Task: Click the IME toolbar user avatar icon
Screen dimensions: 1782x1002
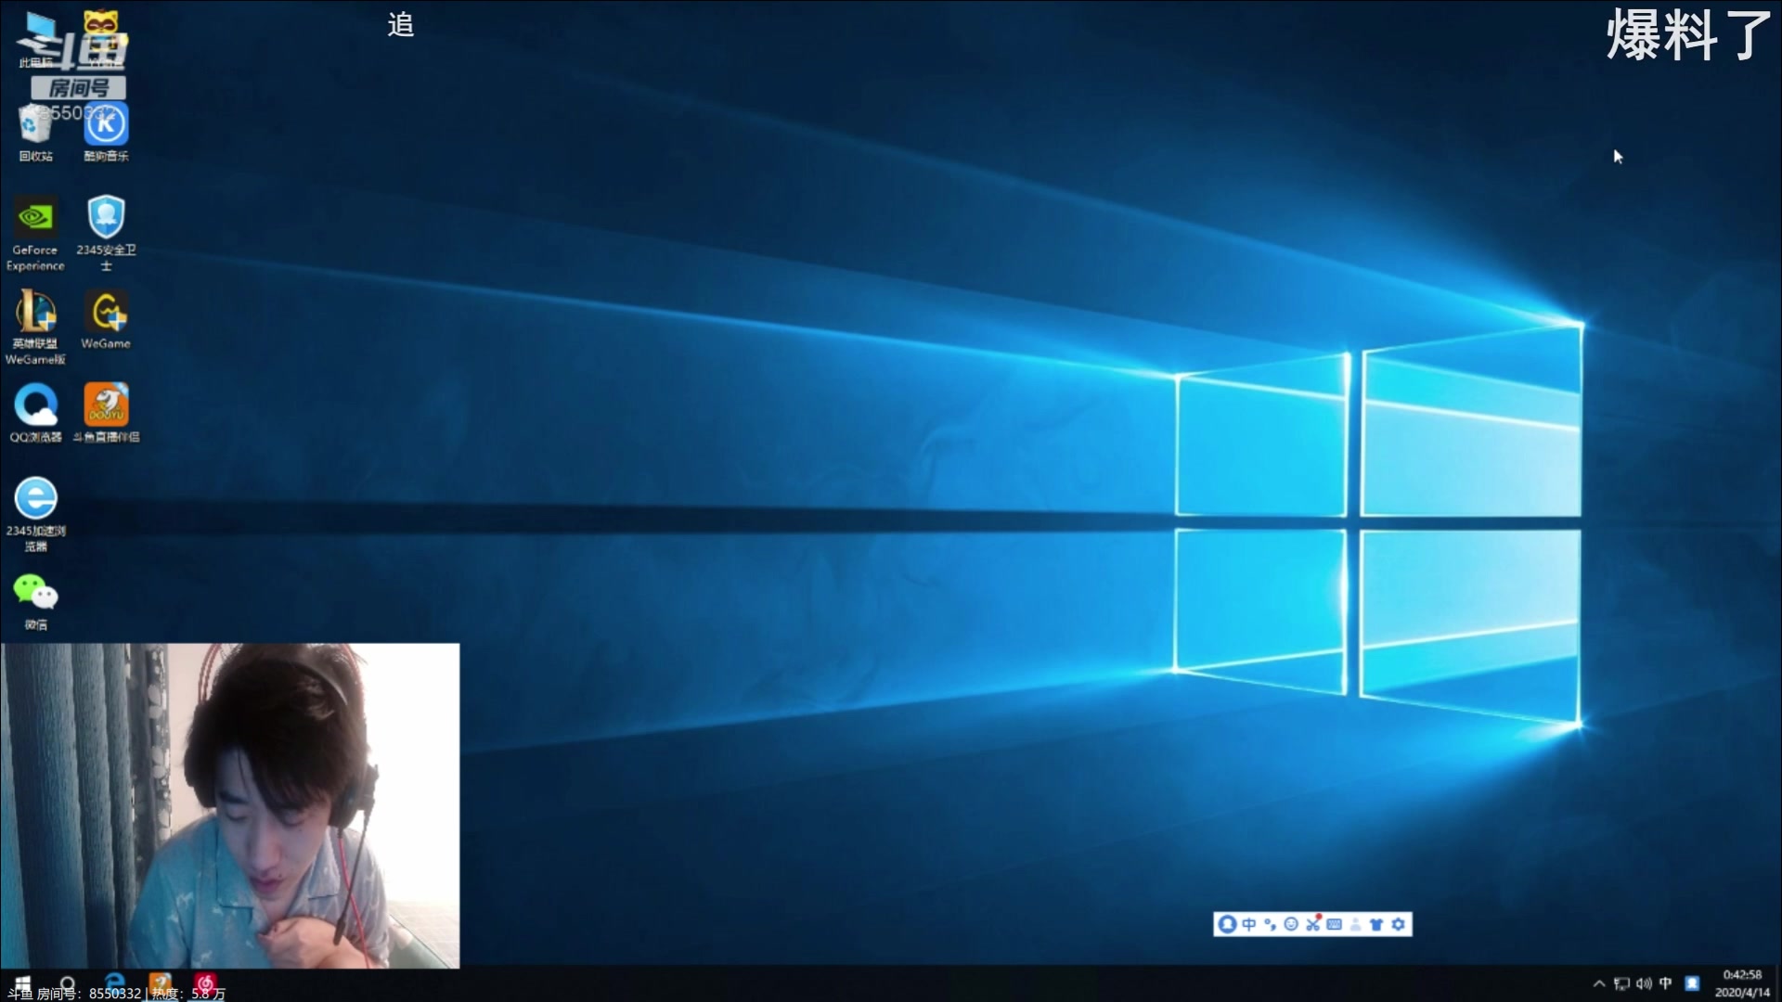Action: (1227, 924)
